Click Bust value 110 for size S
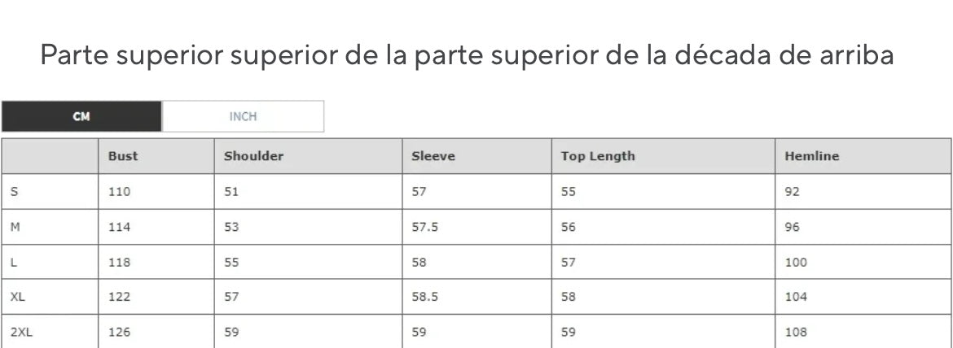 tap(119, 192)
